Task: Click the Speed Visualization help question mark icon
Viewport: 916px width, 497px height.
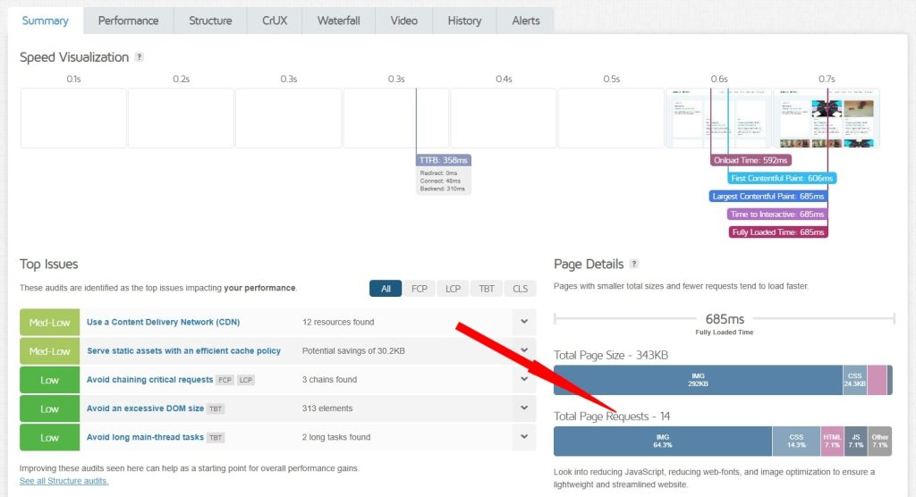Action: [139, 57]
